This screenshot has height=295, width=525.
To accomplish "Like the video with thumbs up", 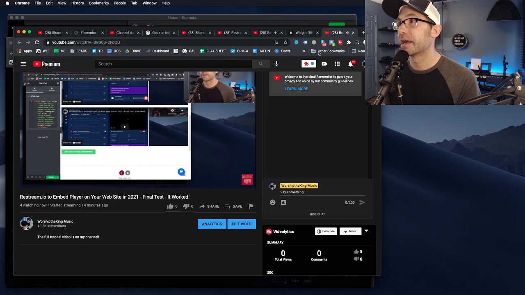I will [x=170, y=206].
